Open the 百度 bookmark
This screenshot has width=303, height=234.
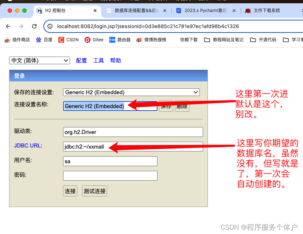coord(44,40)
